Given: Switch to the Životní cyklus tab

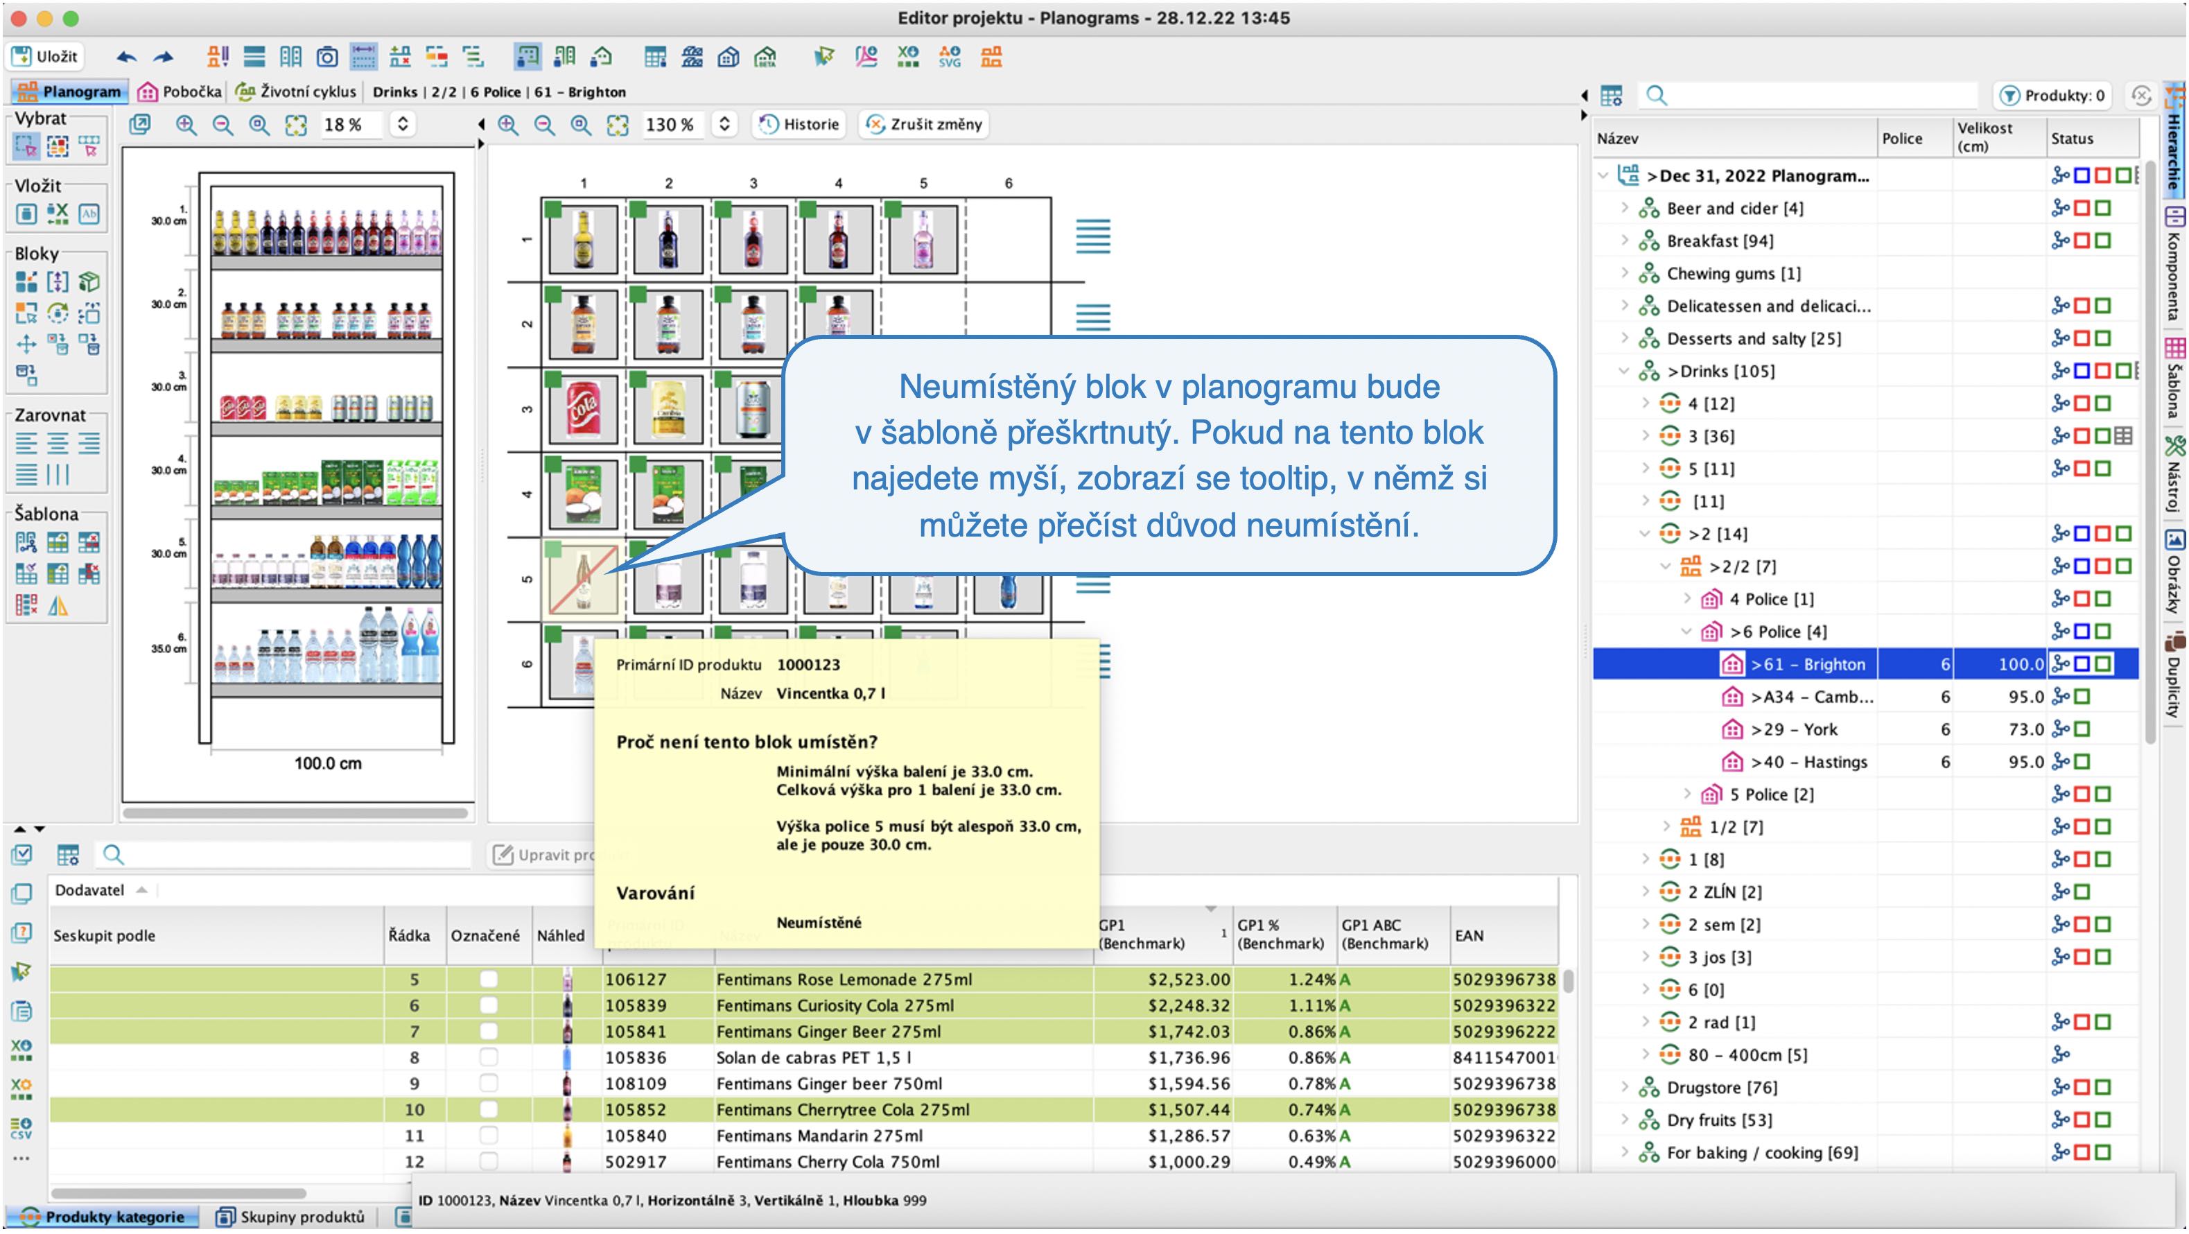Looking at the screenshot, I should pyautogui.click(x=296, y=91).
